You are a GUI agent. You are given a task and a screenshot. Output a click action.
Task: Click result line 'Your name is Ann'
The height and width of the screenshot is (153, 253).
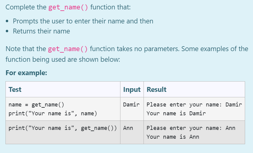[173, 137]
